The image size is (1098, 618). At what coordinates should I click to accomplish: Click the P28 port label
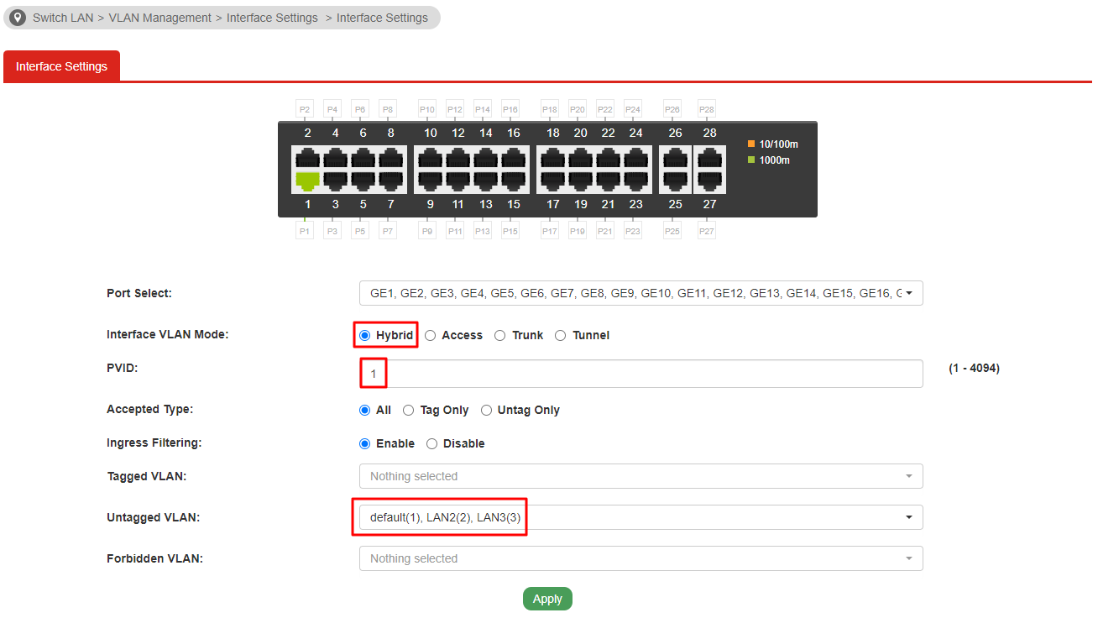point(707,109)
